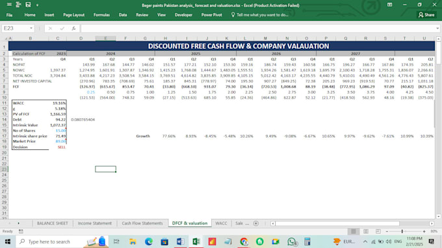Switch to Page Layout view in status bar
The width and height of the screenshot is (442, 248).
(366, 231)
